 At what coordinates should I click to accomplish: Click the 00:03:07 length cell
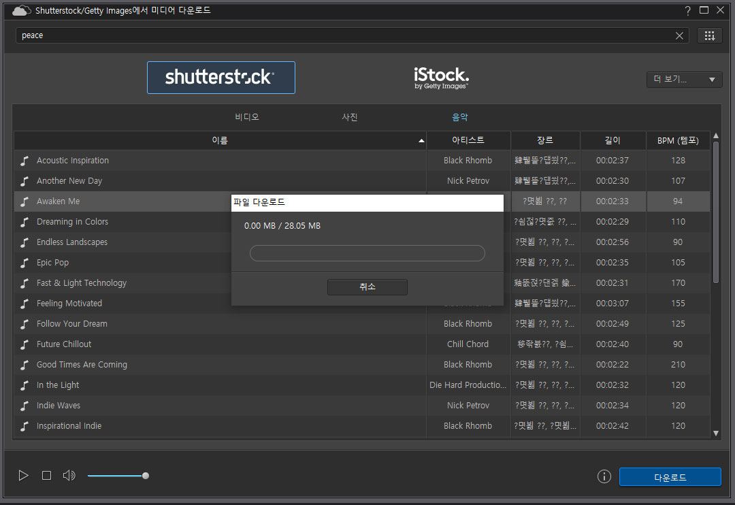[x=612, y=304]
